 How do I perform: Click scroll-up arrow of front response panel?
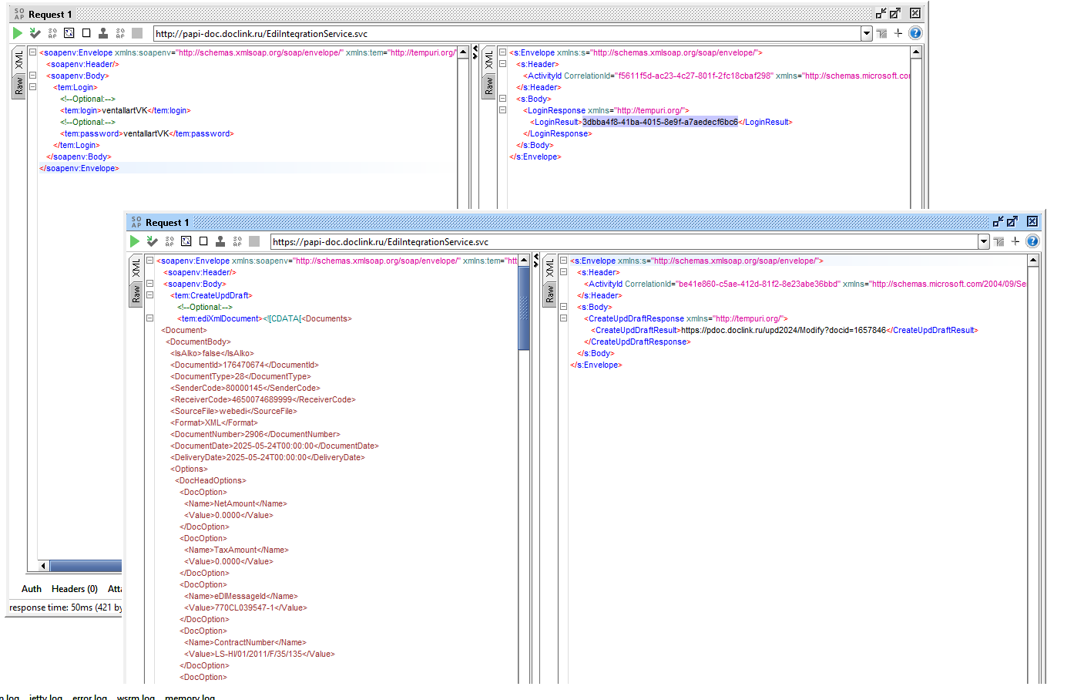pyautogui.click(x=1033, y=261)
